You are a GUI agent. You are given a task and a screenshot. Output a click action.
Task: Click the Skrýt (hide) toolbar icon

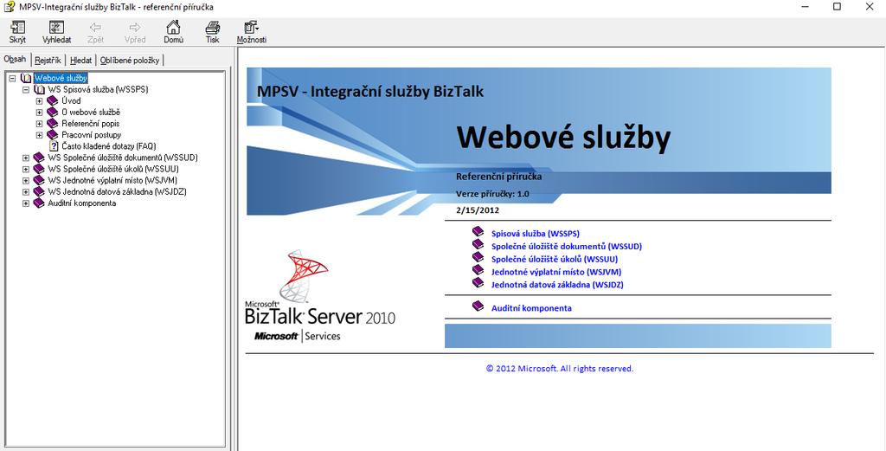(x=17, y=27)
